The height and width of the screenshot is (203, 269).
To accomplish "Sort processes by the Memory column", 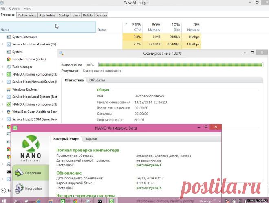I will point(152,27).
